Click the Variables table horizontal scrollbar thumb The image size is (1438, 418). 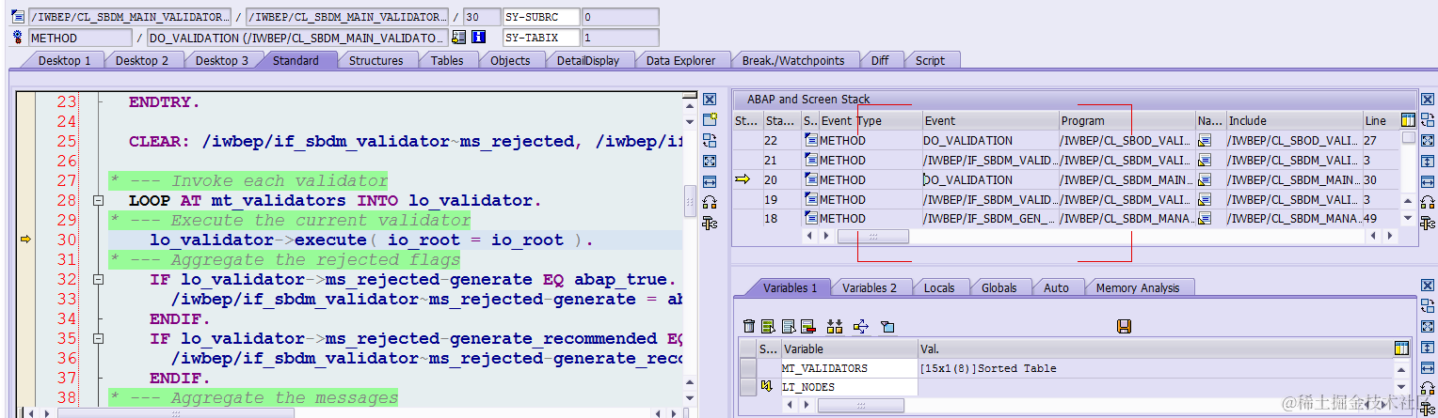point(860,406)
